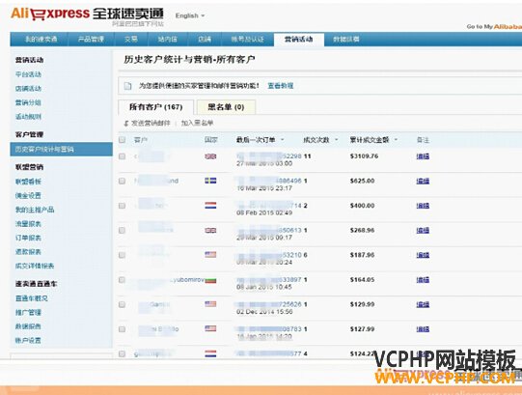Click the Sweden flag in the $625.00 row
This screenshot has height=395, width=522.
210,181
